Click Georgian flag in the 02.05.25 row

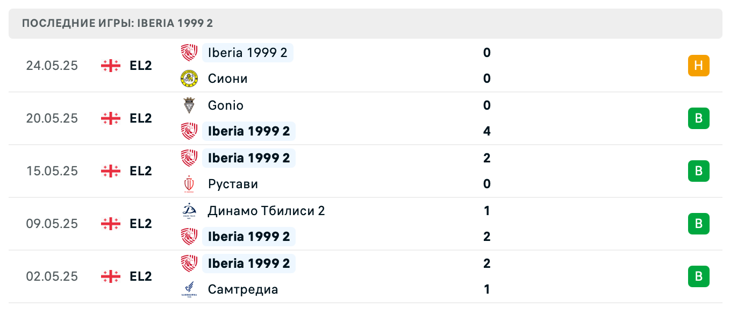tap(110, 276)
